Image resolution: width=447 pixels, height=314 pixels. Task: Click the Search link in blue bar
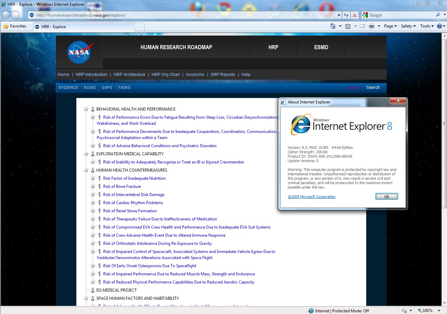[x=373, y=87]
